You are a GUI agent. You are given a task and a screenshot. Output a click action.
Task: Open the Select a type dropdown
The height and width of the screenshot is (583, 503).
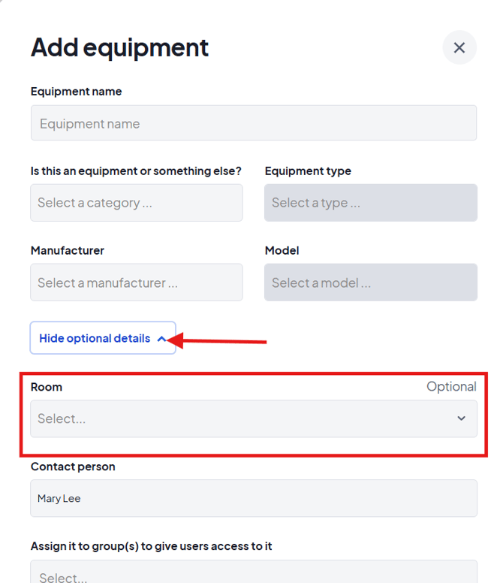[x=370, y=203]
